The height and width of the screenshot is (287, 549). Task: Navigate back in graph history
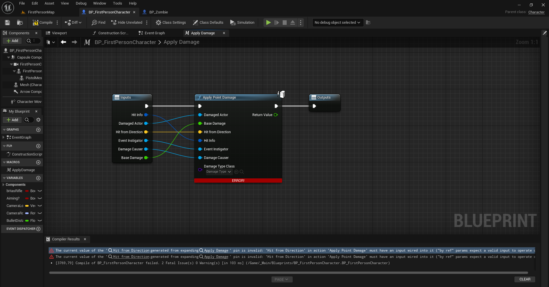point(64,42)
